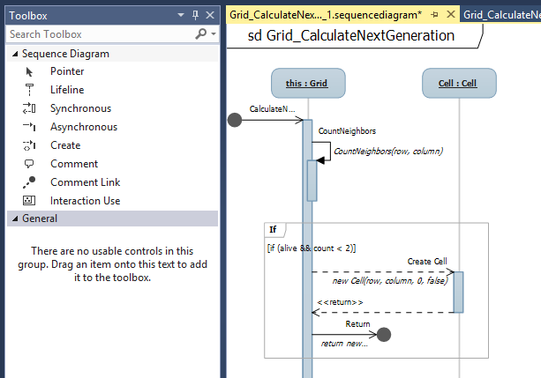Choose the Synchronous message icon

click(29, 108)
